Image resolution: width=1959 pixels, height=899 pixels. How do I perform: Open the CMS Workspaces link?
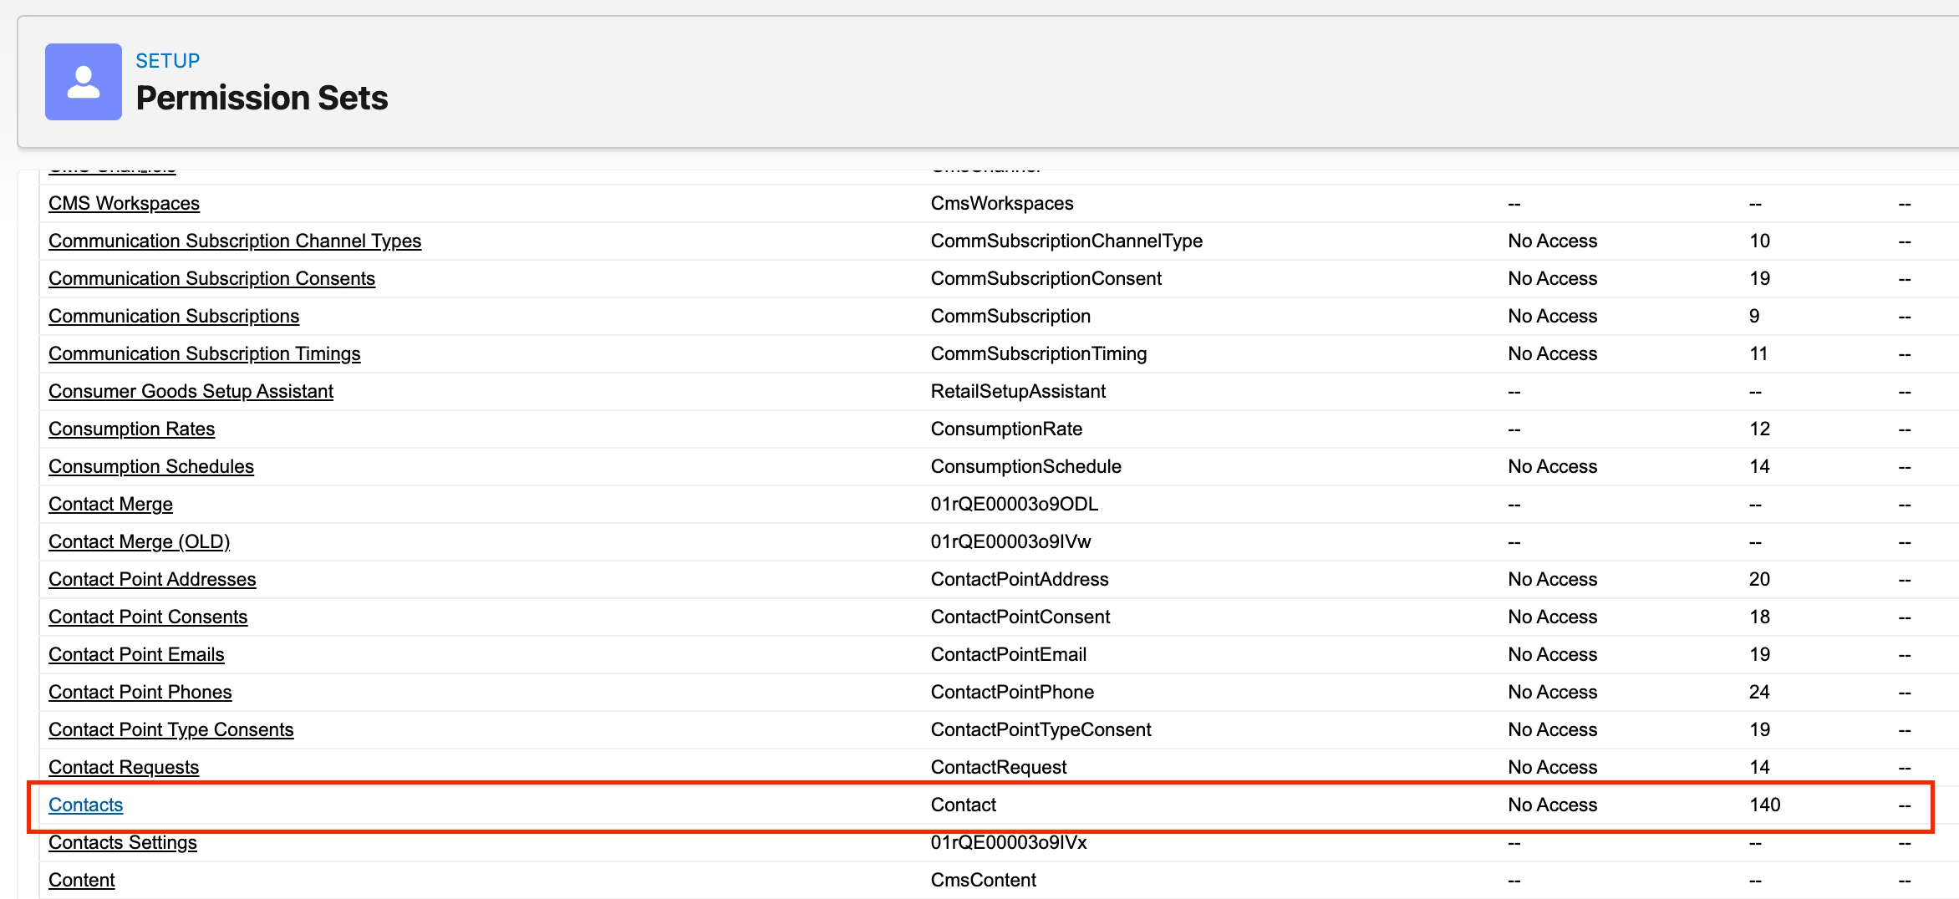tap(124, 203)
